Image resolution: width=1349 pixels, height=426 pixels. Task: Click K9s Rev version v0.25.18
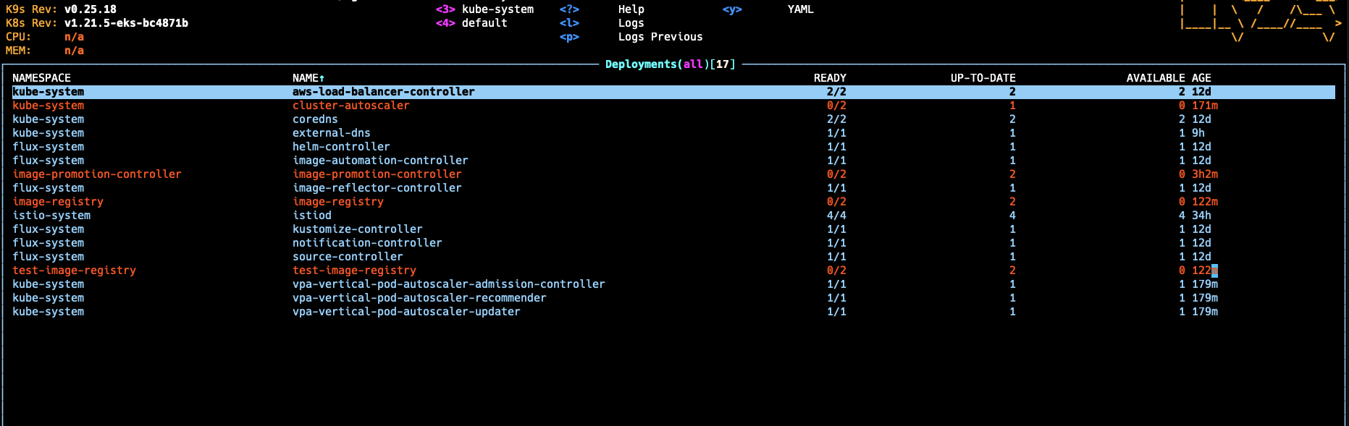(90, 9)
